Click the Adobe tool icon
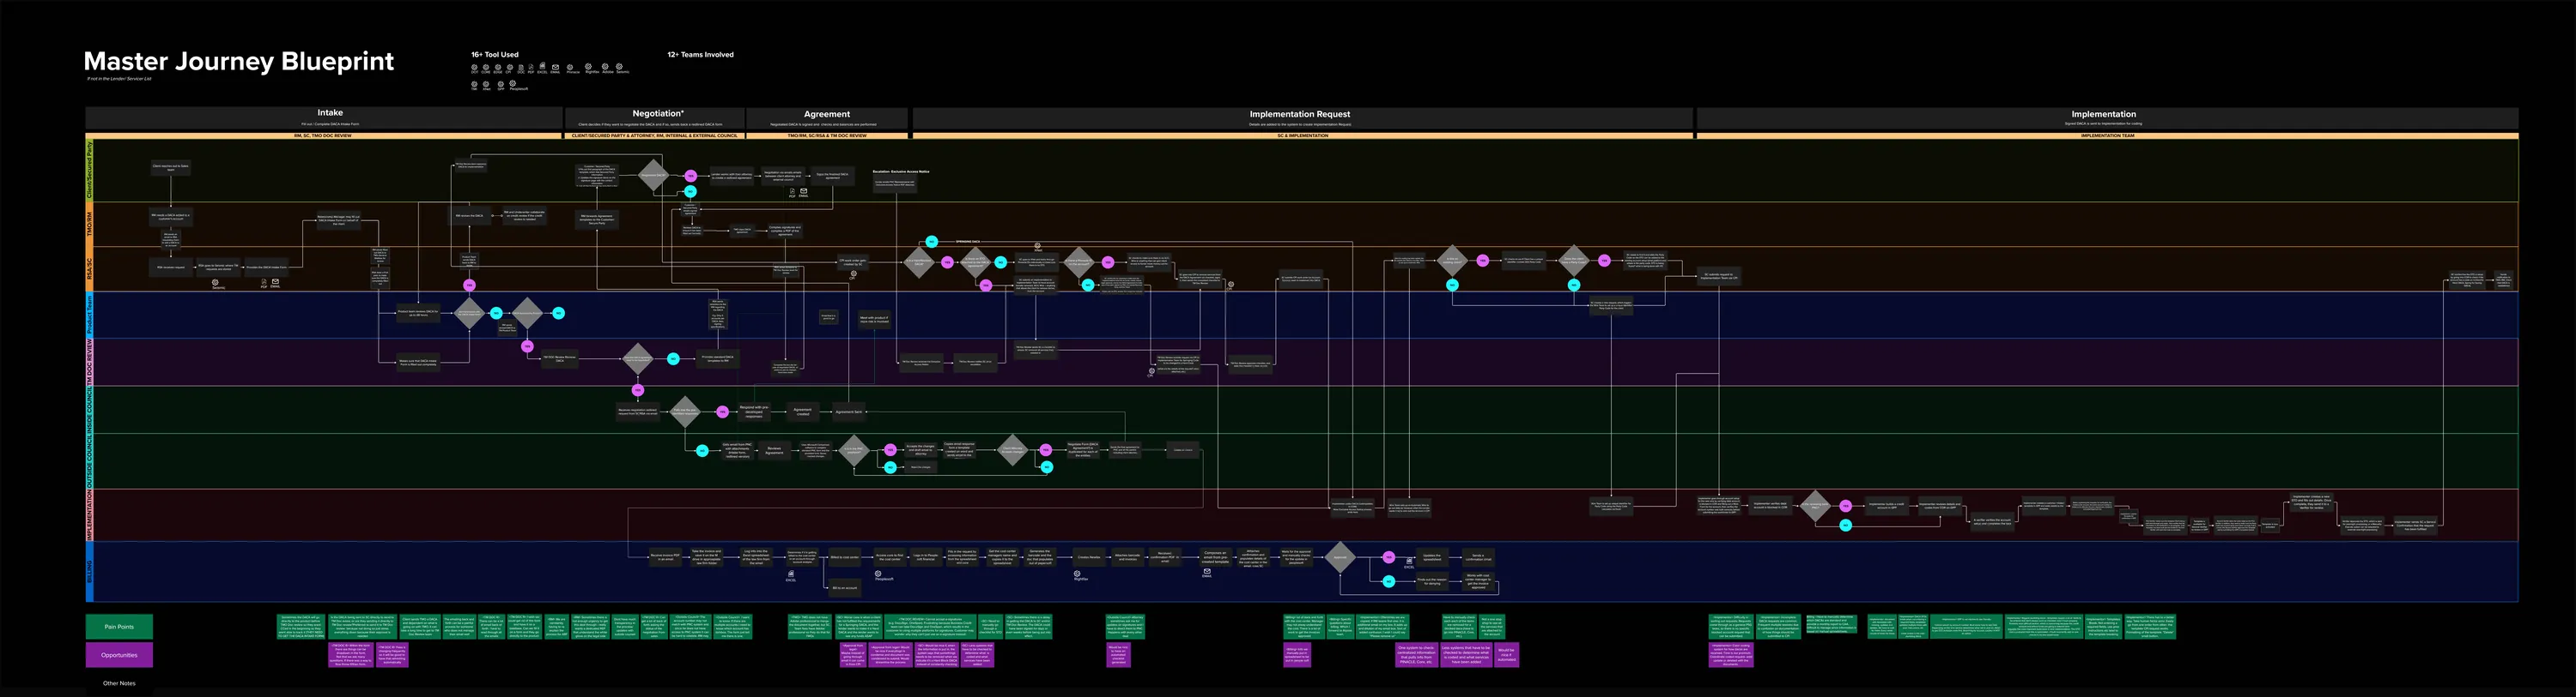Screen dimensions: 2576x697 pyautogui.click(x=607, y=67)
